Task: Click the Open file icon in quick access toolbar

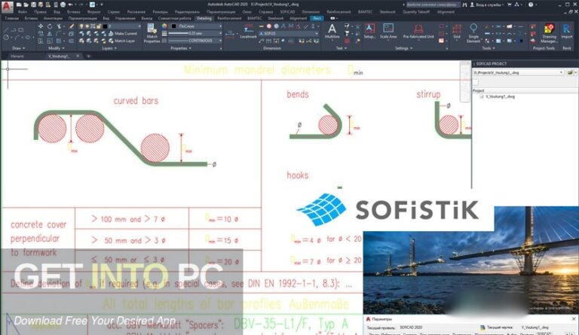Action: tap(26, 5)
